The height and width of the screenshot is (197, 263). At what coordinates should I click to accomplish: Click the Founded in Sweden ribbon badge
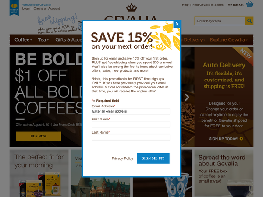coord(14,8)
